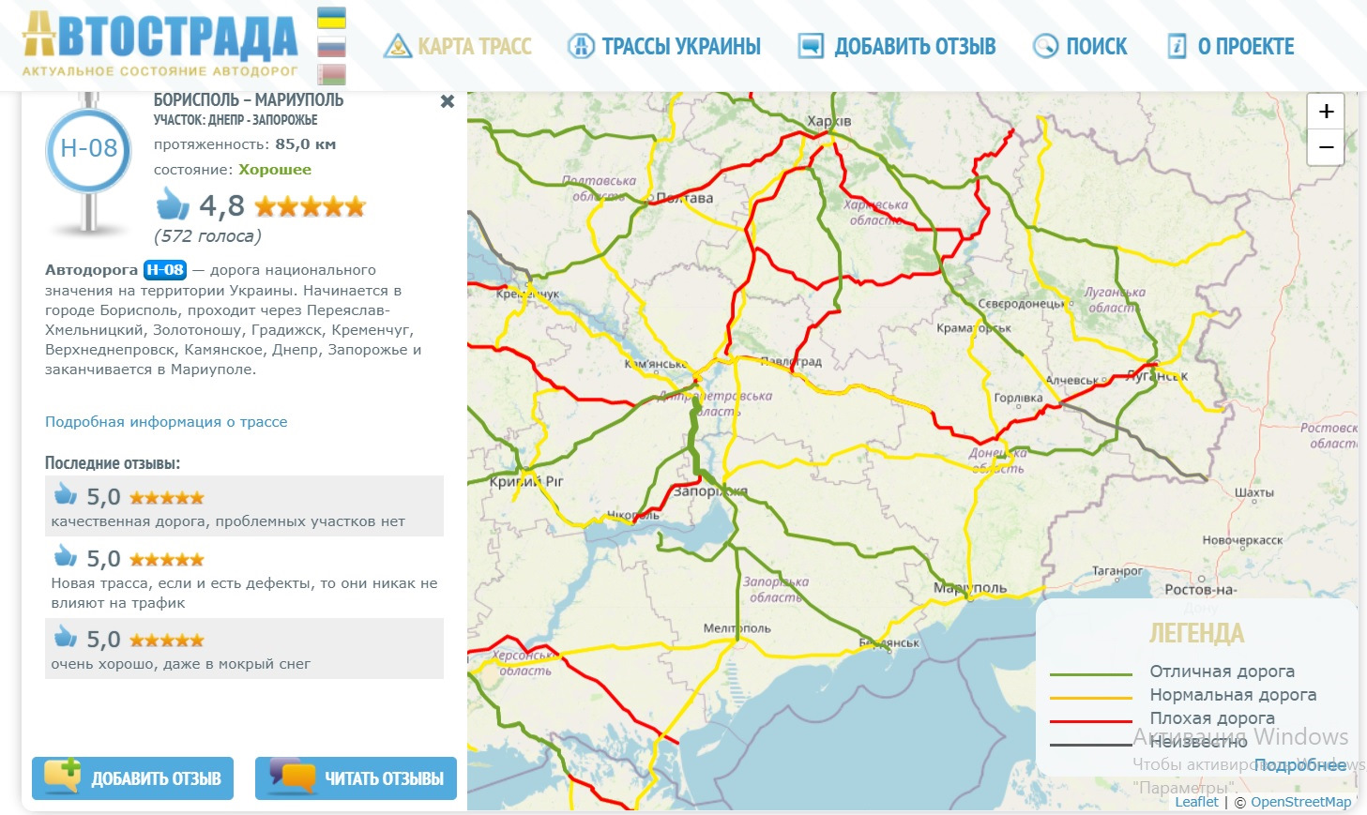Click the green Отличная дорога legend line
The width and height of the screenshot is (1367, 815).
pos(1090,674)
